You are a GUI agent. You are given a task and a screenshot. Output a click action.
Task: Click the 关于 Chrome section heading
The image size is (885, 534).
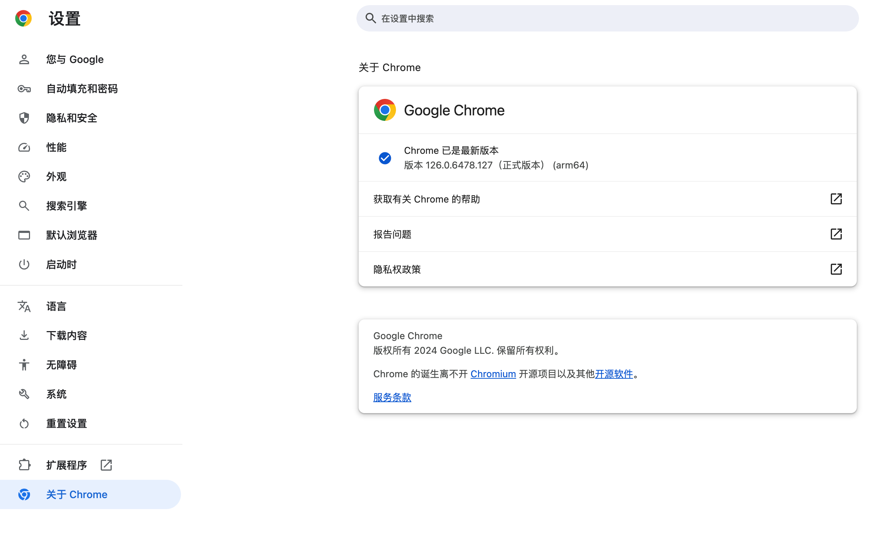(x=390, y=67)
